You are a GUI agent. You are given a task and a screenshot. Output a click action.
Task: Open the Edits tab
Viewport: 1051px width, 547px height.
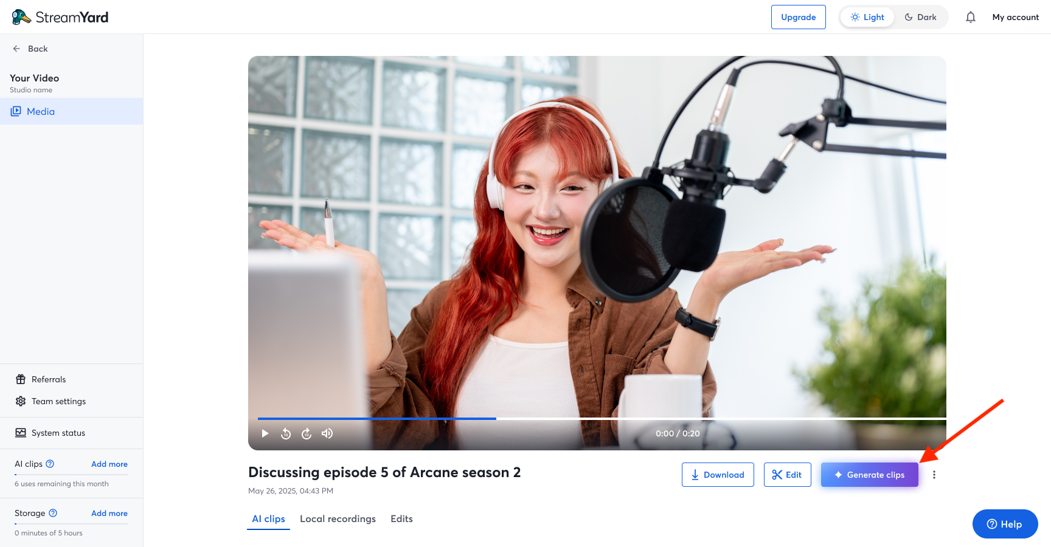(x=401, y=518)
